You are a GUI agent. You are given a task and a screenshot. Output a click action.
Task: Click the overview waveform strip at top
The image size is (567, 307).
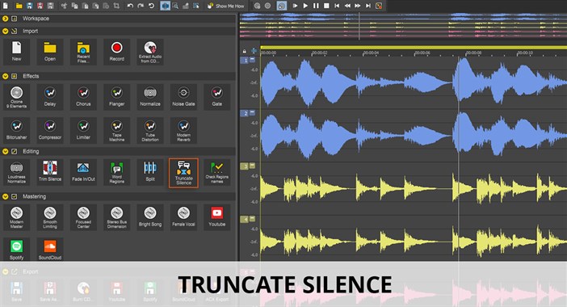point(403,26)
